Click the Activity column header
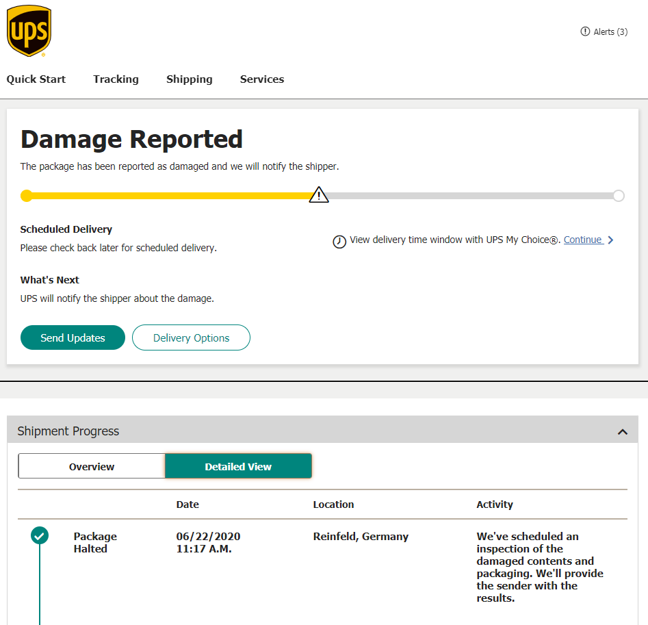648x625 pixels. (494, 505)
